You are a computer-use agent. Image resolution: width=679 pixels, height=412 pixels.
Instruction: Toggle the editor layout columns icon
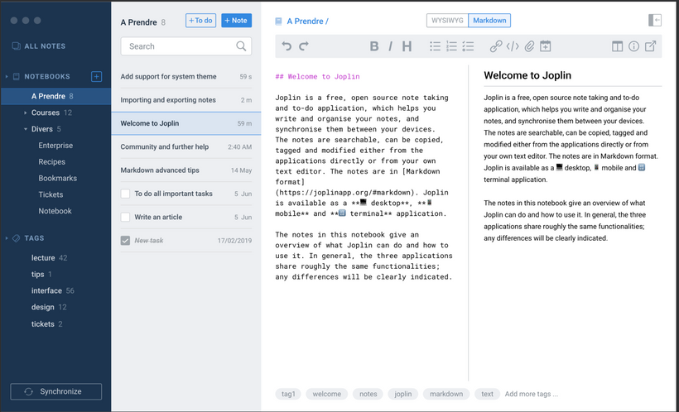click(x=617, y=46)
